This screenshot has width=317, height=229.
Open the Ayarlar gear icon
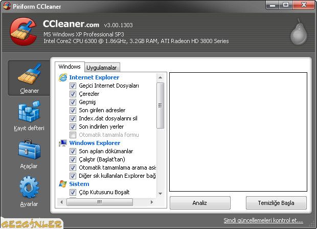click(x=29, y=187)
